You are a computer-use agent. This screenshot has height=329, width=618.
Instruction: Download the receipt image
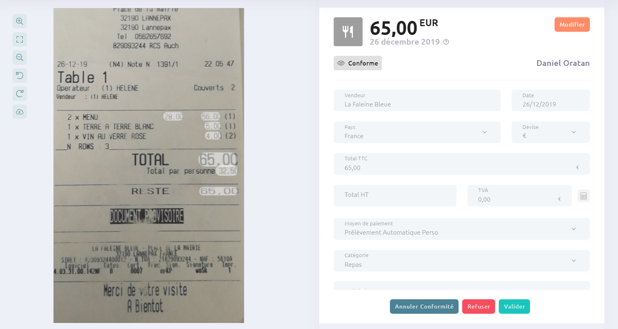20,112
